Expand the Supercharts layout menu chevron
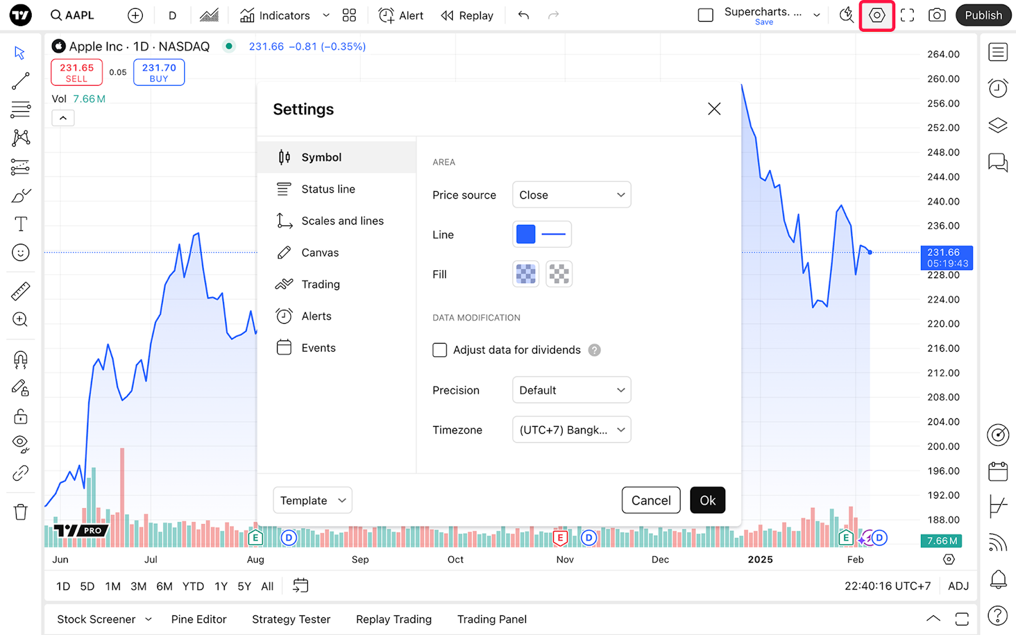 [817, 15]
